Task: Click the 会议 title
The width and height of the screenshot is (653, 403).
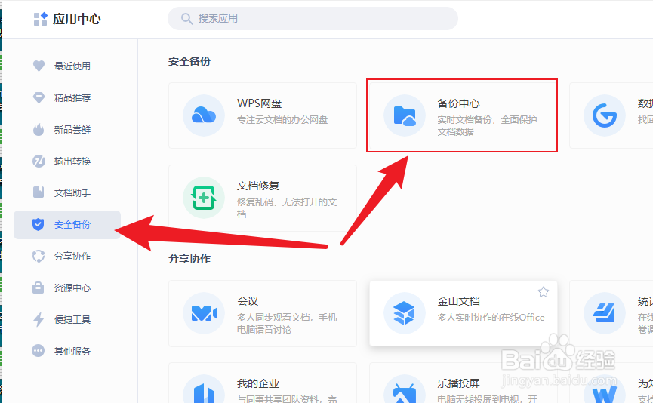Action: point(248,301)
